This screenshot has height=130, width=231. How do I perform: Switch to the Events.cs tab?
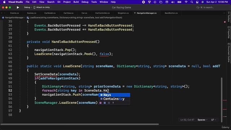click(x=14, y=13)
